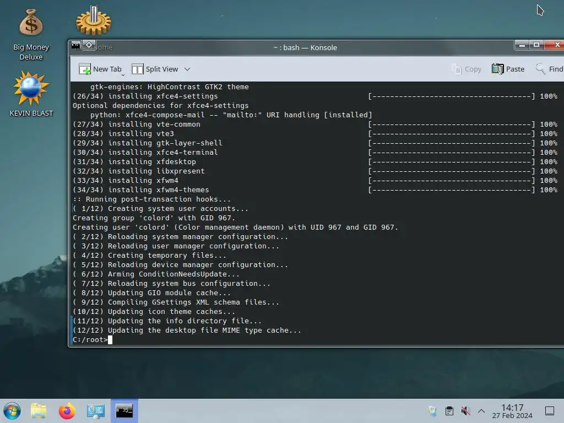
Task: Click the Split View button
Action: click(x=155, y=69)
